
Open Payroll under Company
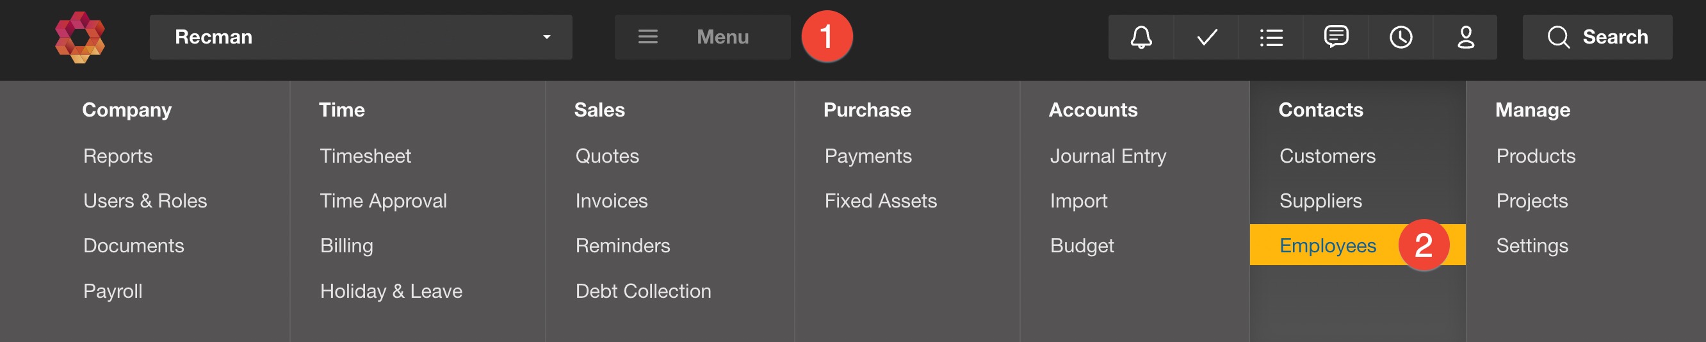click(113, 291)
